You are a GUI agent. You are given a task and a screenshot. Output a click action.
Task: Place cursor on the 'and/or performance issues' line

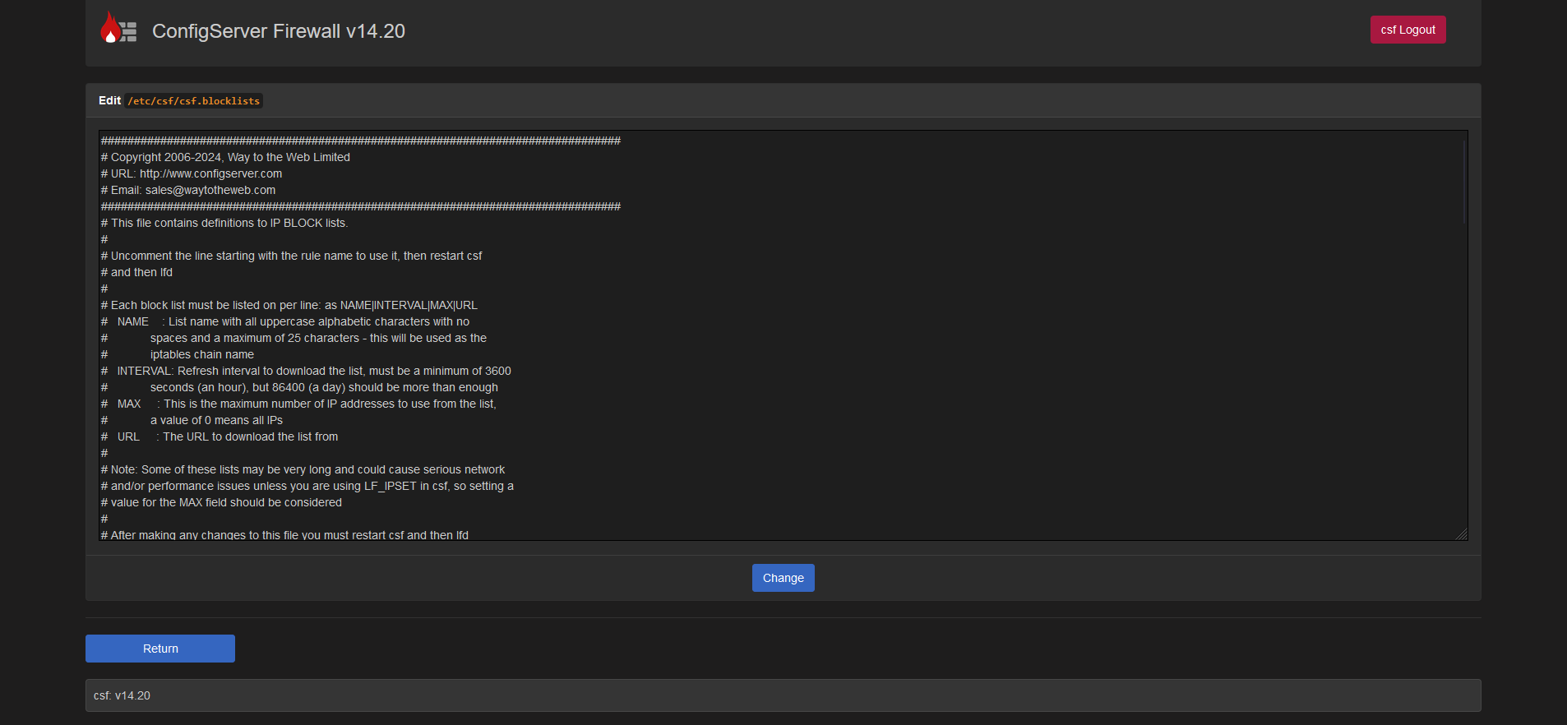[x=307, y=486]
